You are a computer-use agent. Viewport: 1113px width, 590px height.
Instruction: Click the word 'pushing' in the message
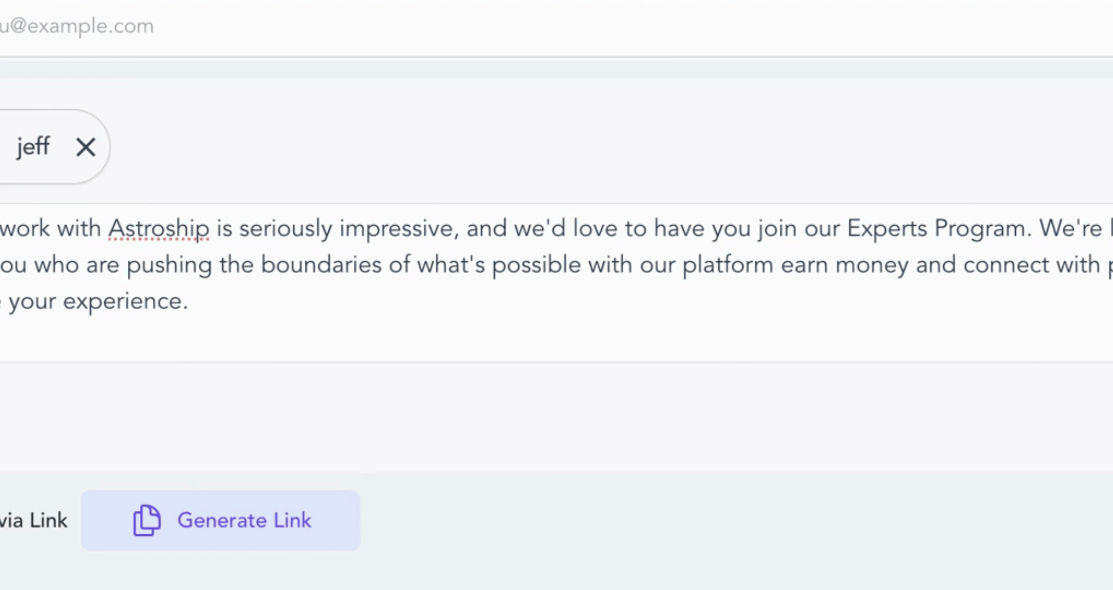pyautogui.click(x=169, y=265)
